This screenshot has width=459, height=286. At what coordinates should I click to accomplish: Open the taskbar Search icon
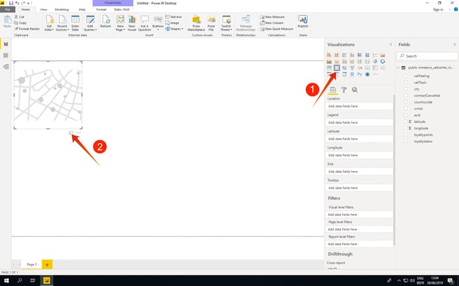pos(20,280)
